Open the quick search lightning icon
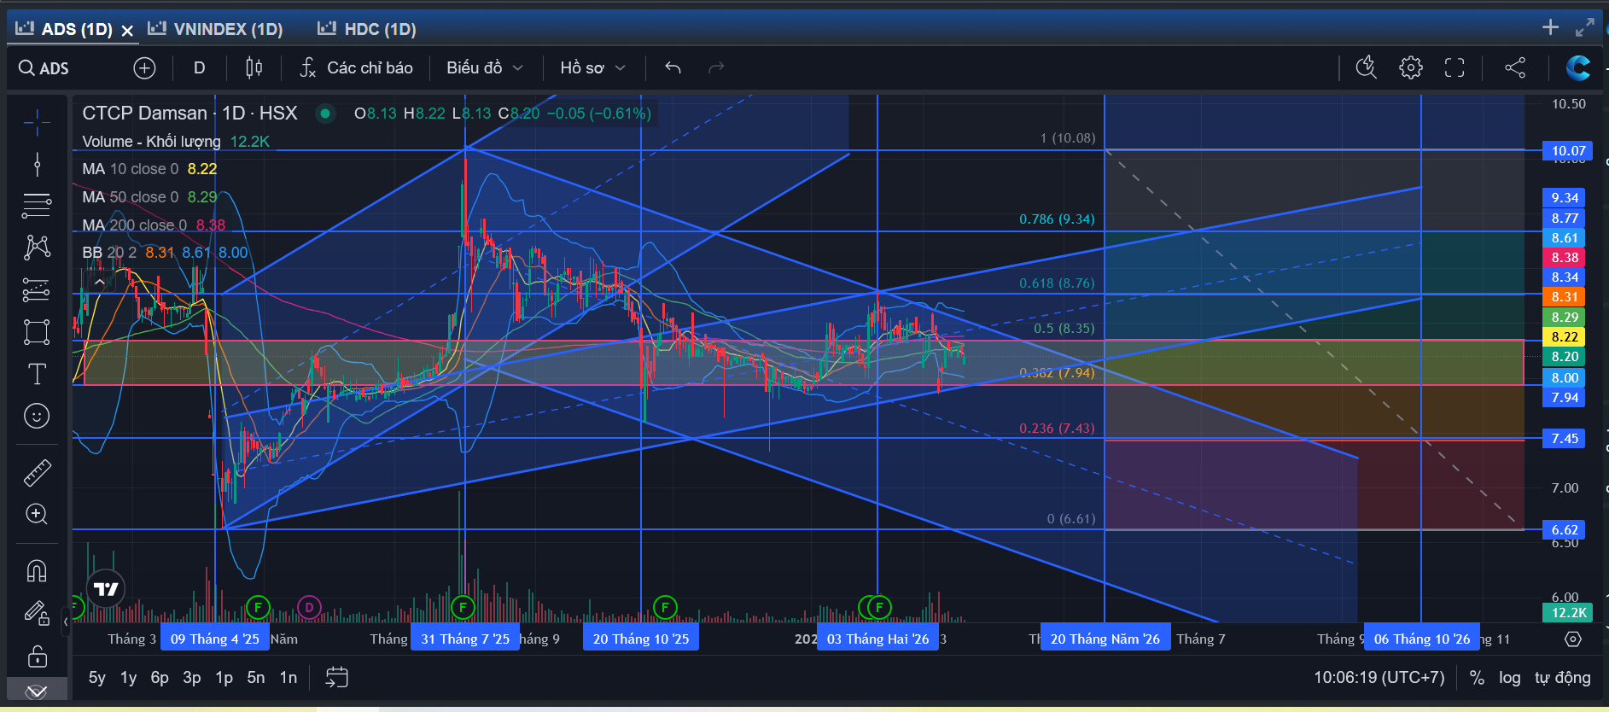This screenshot has height=712, width=1609. coord(1367,68)
